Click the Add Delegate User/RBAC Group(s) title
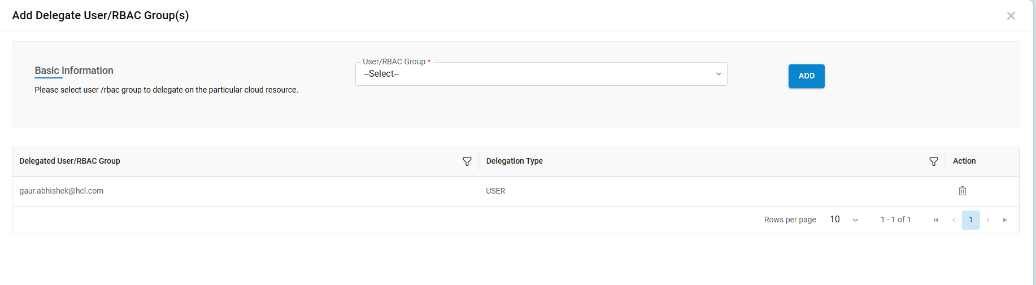Image resolution: width=1036 pixels, height=285 pixels. pyautogui.click(x=101, y=16)
